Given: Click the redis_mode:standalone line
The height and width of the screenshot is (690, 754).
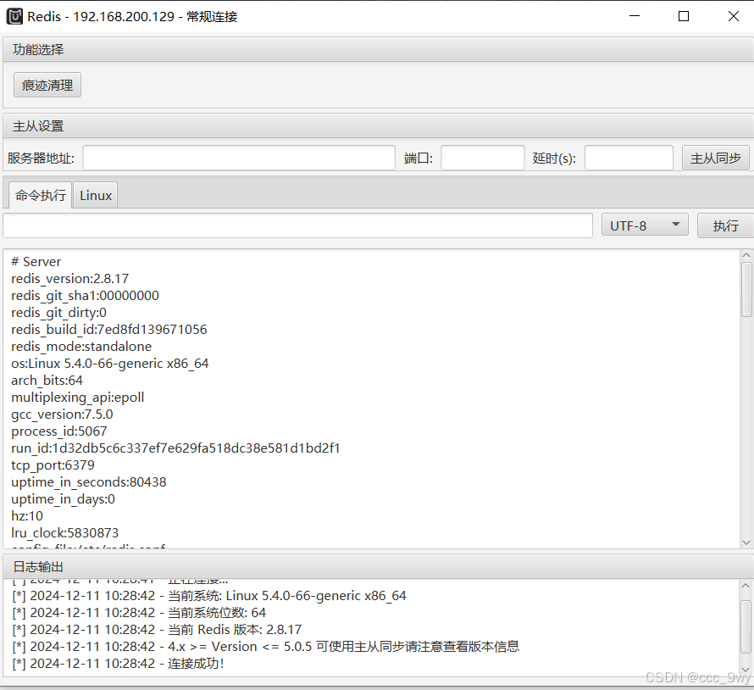Looking at the screenshot, I should [81, 347].
